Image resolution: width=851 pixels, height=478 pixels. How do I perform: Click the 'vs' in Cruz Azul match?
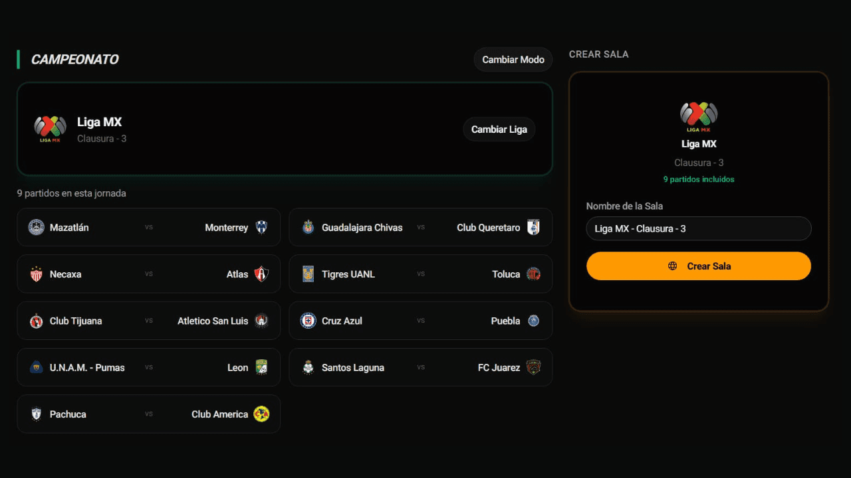(421, 321)
